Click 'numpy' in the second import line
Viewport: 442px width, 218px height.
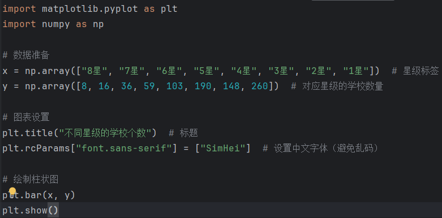point(56,24)
